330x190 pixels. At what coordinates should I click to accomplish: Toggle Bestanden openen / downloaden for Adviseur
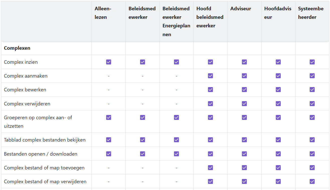coord(244,154)
